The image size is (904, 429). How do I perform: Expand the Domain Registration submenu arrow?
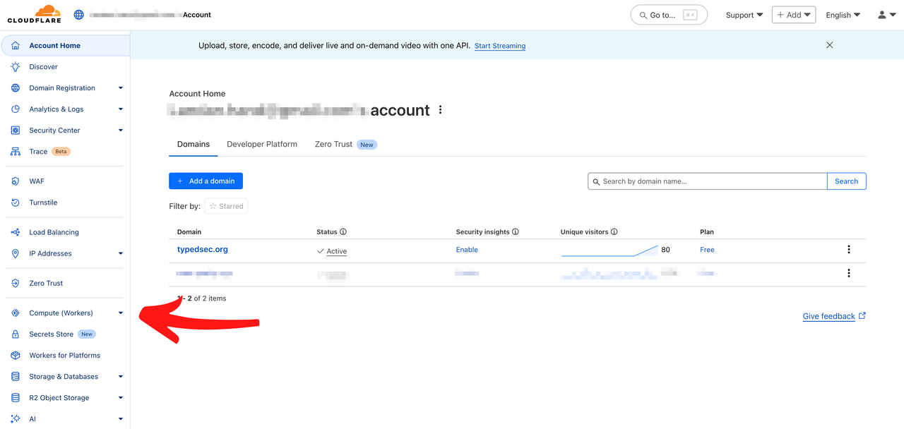pyautogui.click(x=121, y=88)
